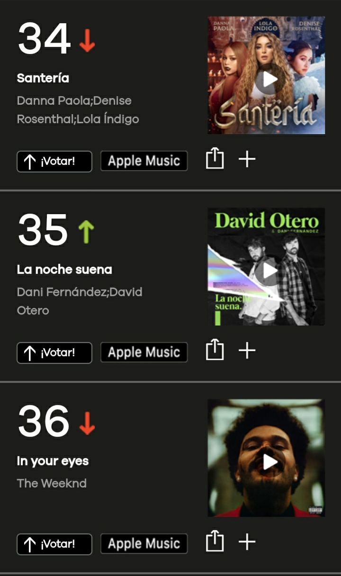Open the In your eyes title
Screen dimensions: 341x576
[53, 461]
